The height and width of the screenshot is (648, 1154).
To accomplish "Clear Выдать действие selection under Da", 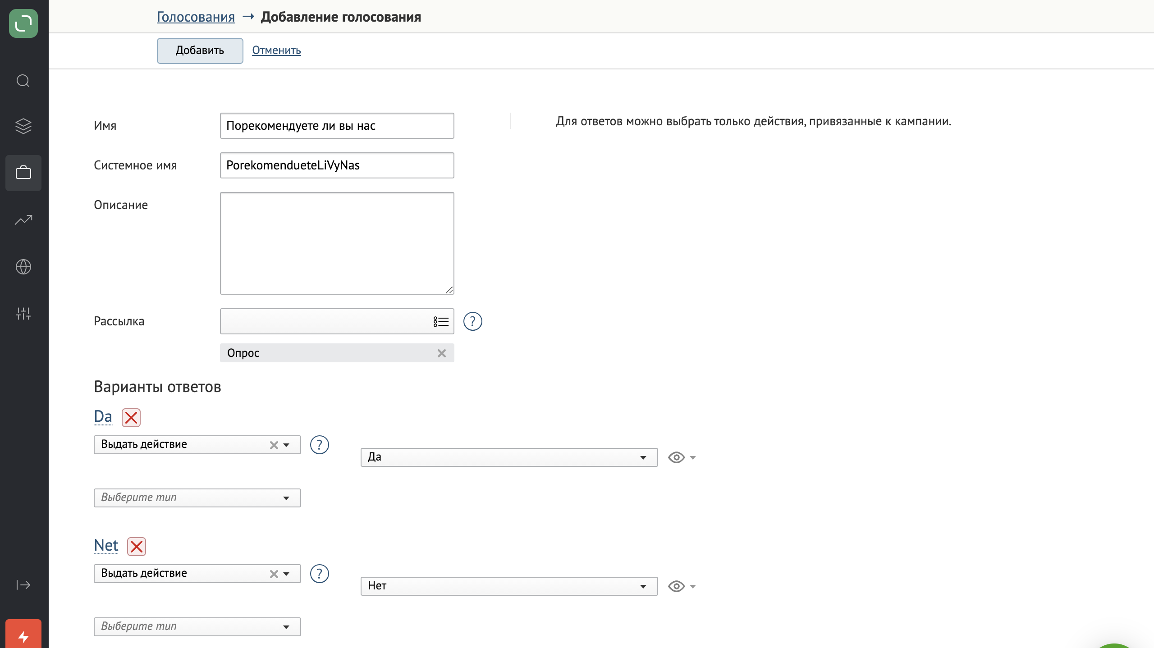I will tap(274, 445).
